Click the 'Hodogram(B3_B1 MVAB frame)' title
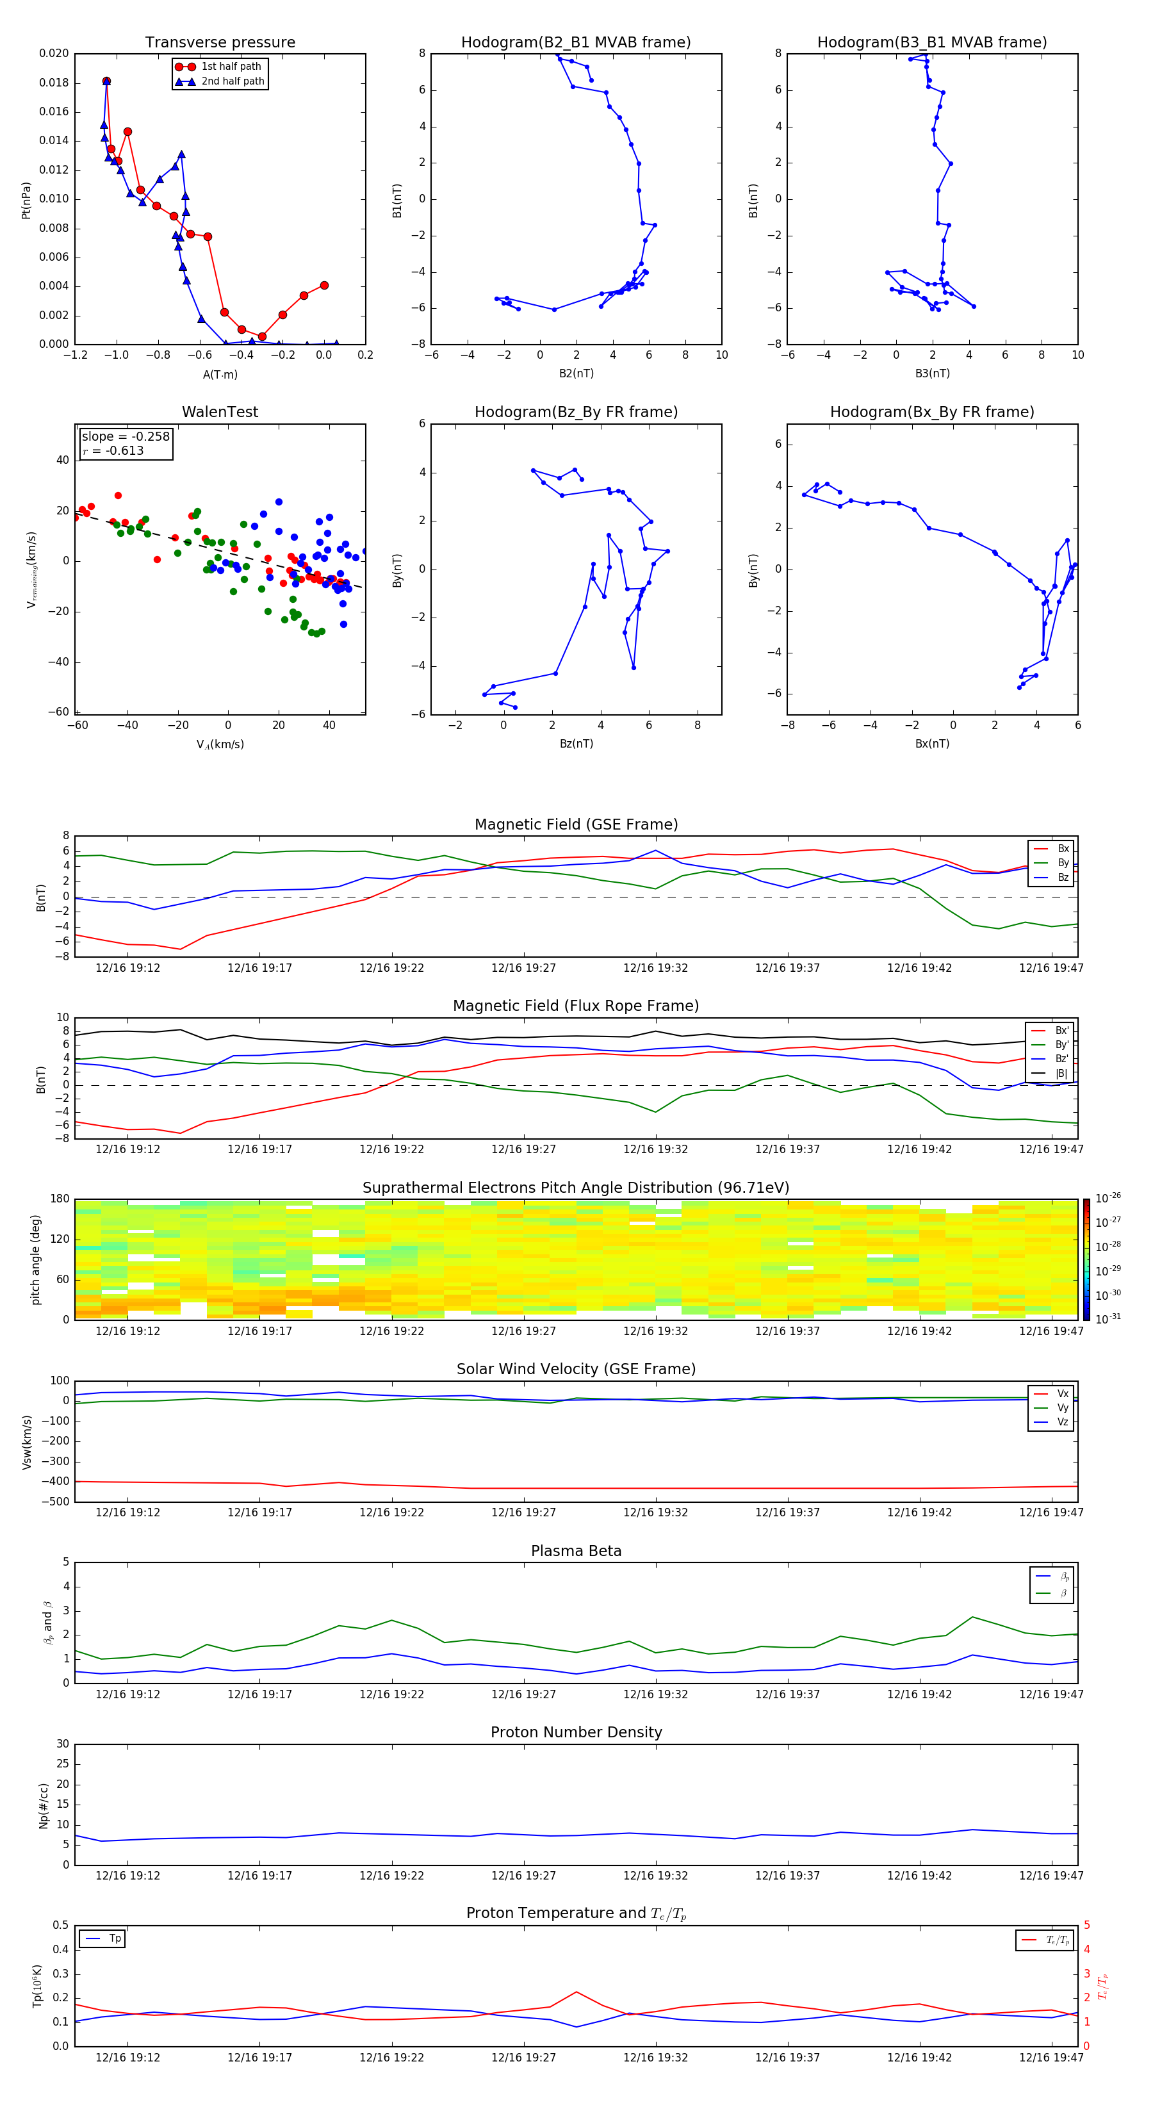Image resolution: width=1153 pixels, height=2114 pixels. point(932,42)
